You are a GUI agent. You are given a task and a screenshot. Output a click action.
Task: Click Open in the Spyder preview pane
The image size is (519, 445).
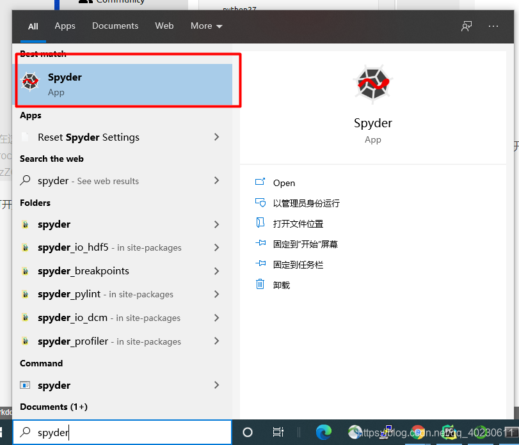point(284,183)
